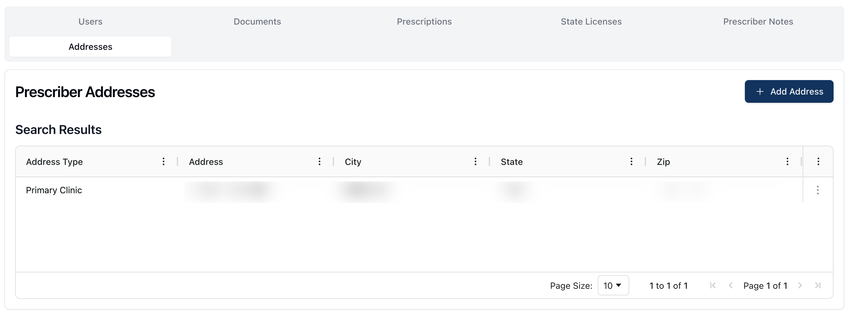Open Address column menu icon
The image size is (850, 314).
click(319, 161)
